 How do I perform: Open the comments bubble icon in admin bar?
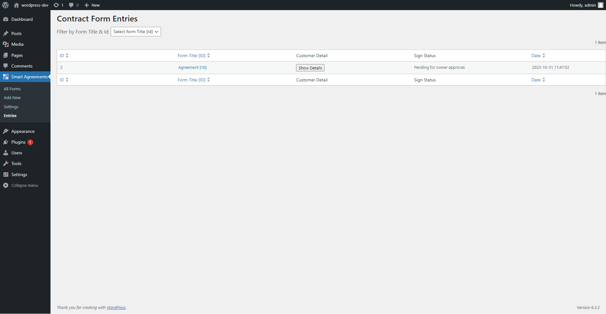[x=71, y=5]
